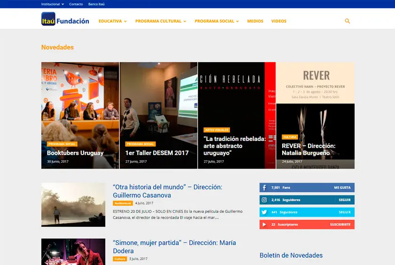Click the 4 Julio, 2017 date
Screen dimensions: 395x265
pyautogui.click(x=144, y=203)
